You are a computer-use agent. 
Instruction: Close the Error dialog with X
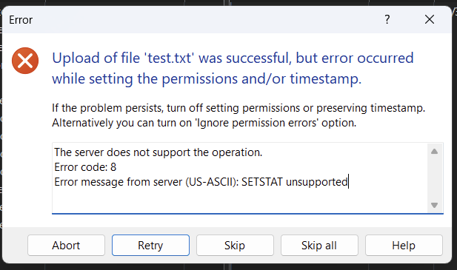tap(430, 19)
